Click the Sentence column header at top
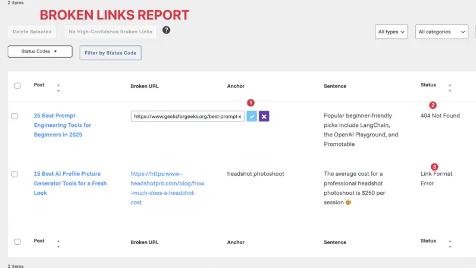This screenshot has width=476, height=268. tap(335, 86)
